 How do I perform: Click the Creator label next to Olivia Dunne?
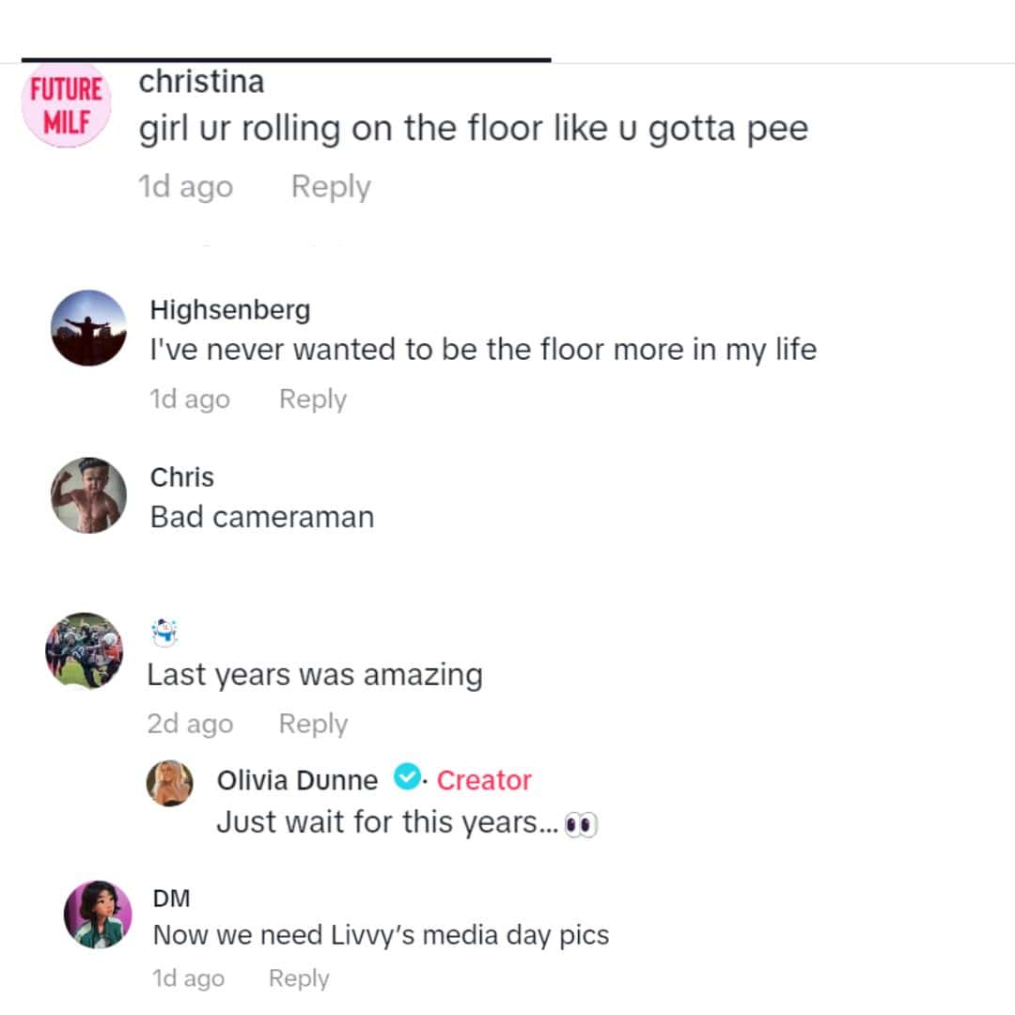482,779
